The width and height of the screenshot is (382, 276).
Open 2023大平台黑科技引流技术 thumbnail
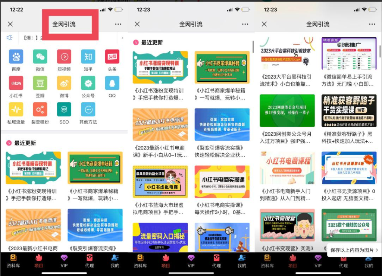click(x=287, y=53)
